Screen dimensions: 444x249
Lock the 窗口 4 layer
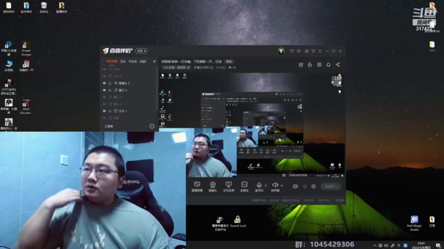click(x=110, y=90)
